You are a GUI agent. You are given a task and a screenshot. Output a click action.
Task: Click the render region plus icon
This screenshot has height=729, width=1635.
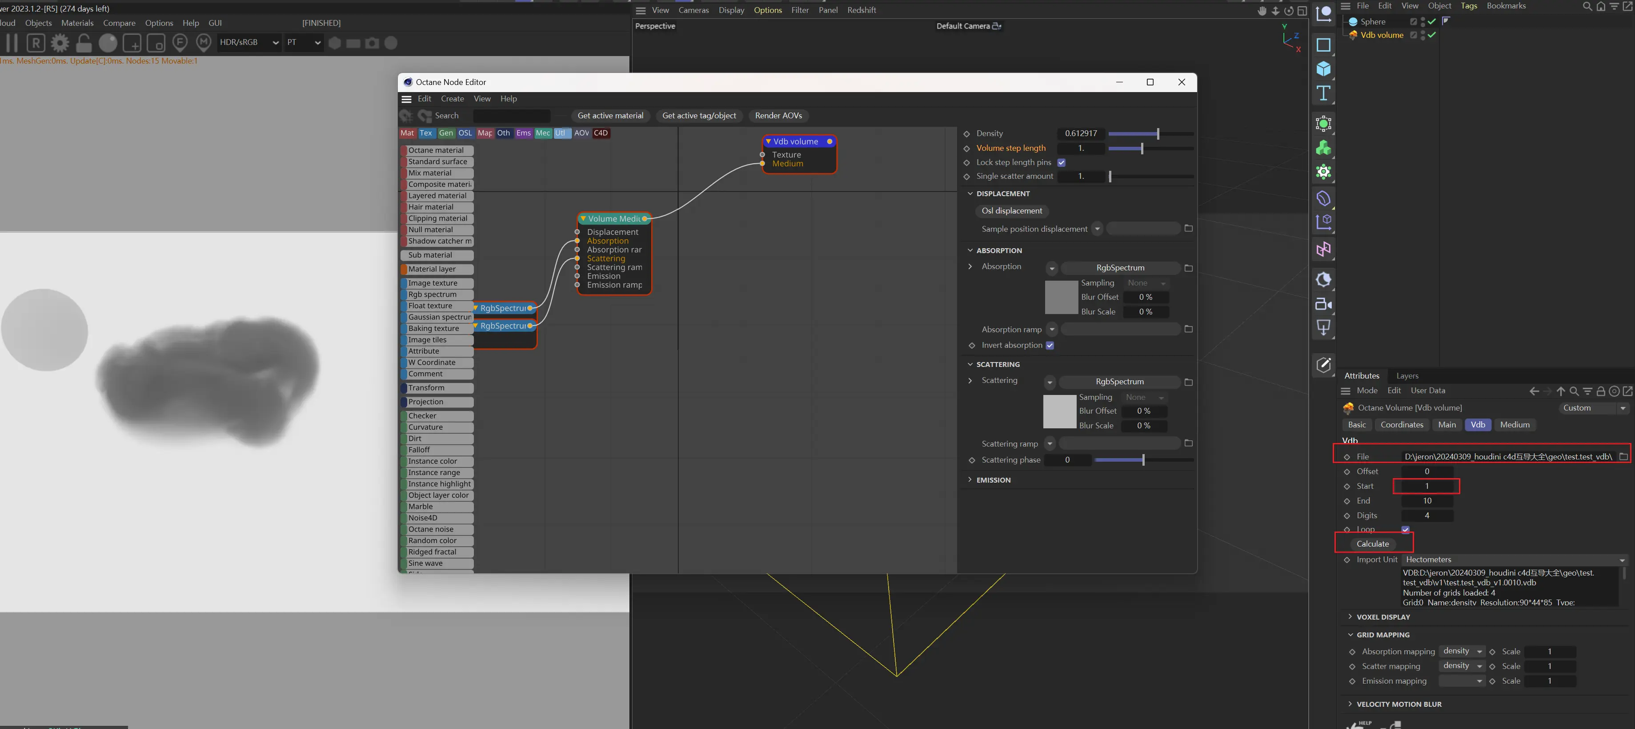(132, 43)
